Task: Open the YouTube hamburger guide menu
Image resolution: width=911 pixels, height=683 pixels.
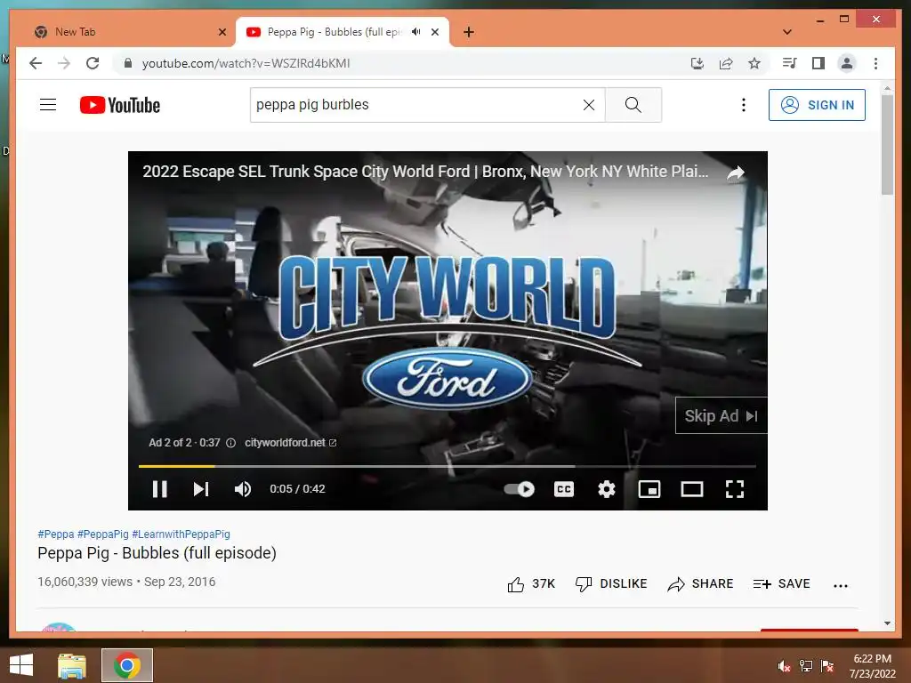Action: pyautogui.click(x=48, y=105)
